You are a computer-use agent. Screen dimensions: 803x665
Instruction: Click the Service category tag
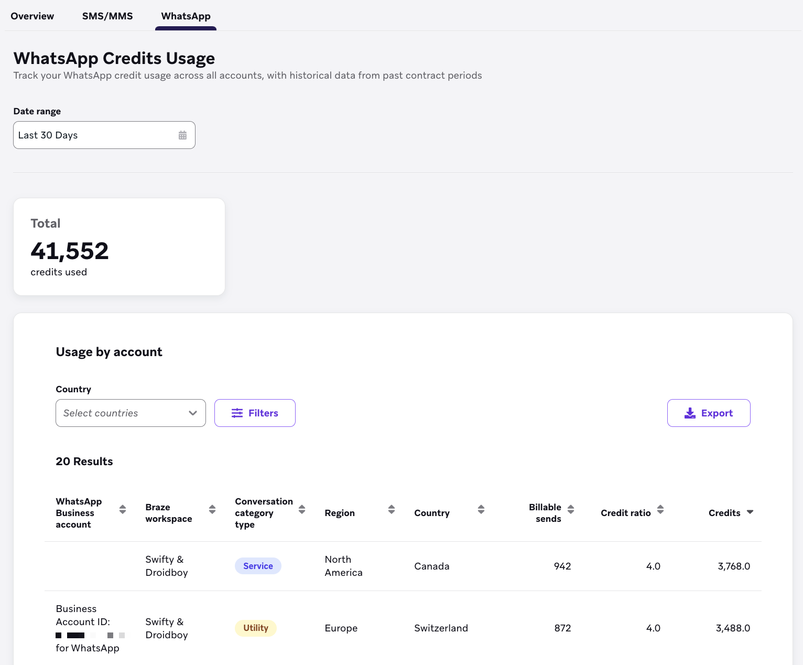[x=258, y=566]
